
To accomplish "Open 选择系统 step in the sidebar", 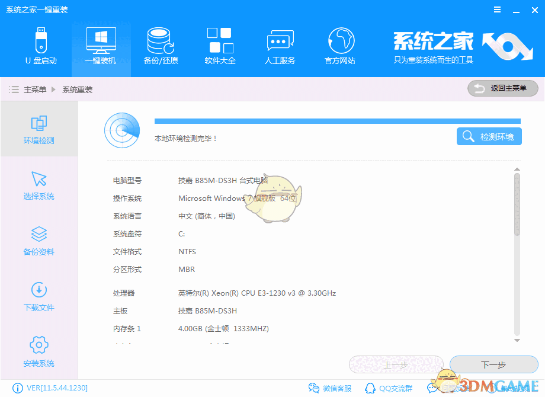I will click(39, 185).
